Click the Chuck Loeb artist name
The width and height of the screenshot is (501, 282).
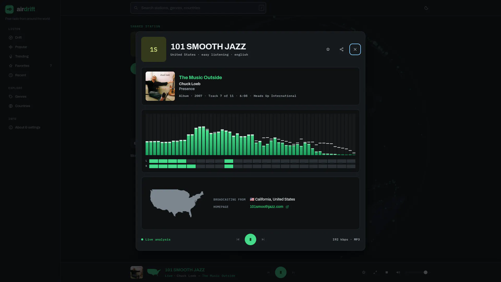click(190, 84)
